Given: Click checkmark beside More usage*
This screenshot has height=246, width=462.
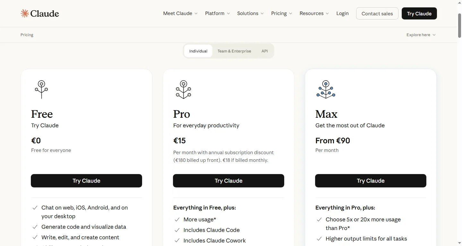Looking at the screenshot, I should tap(177, 219).
